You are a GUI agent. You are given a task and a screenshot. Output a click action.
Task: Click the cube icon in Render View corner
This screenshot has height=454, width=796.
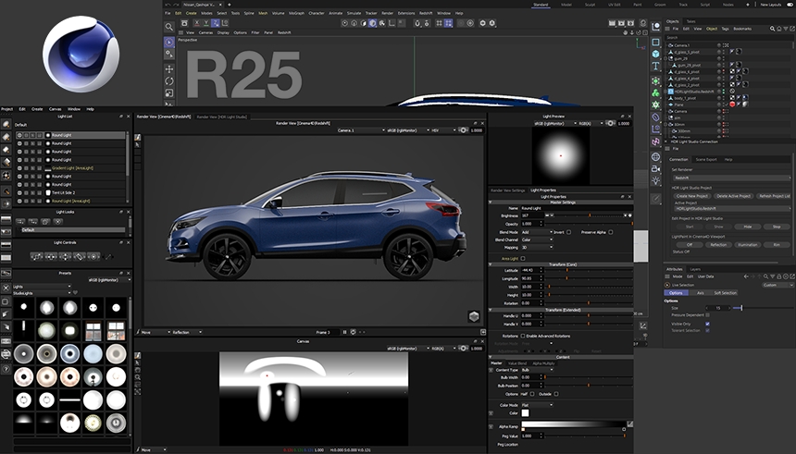coord(474,316)
